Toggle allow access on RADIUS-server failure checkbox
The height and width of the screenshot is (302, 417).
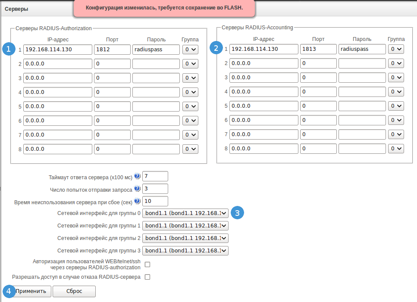[x=147, y=277]
